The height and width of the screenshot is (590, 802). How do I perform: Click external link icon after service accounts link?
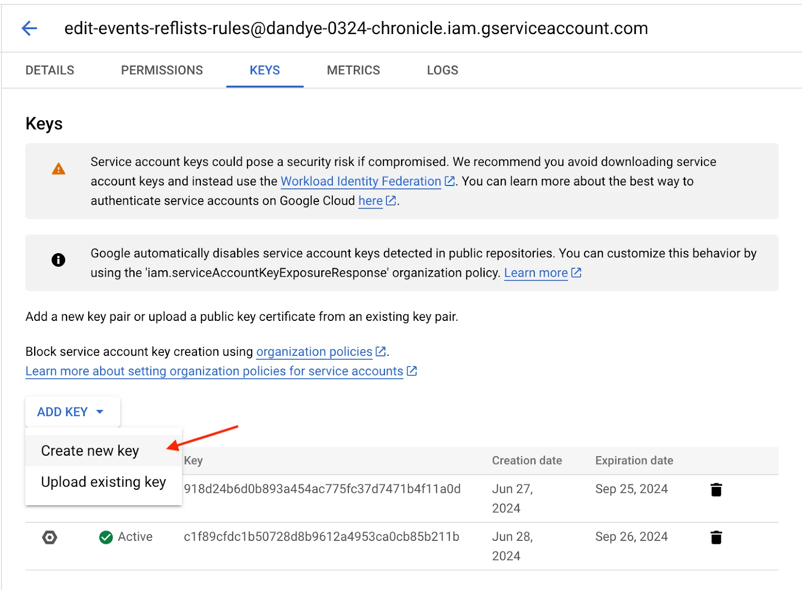(412, 371)
